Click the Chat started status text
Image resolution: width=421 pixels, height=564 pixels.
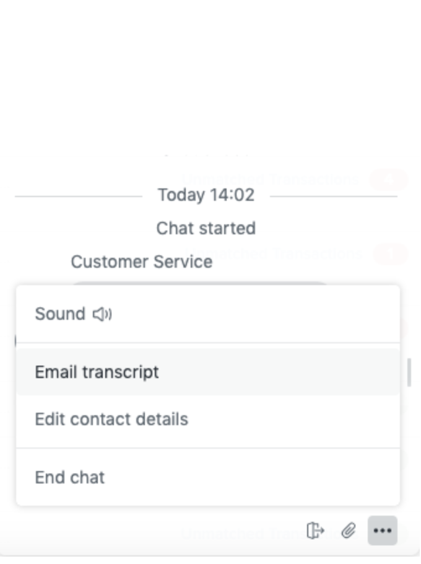[206, 229]
